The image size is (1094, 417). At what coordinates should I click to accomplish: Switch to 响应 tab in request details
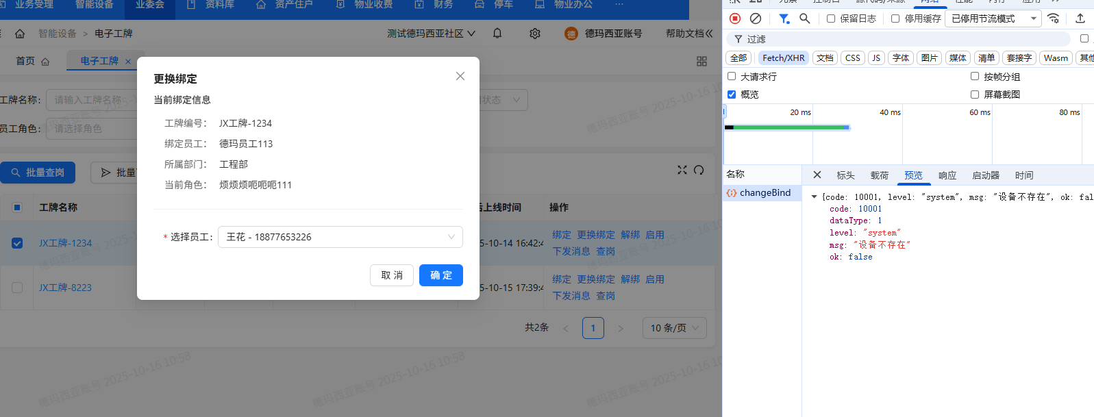point(947,175)
